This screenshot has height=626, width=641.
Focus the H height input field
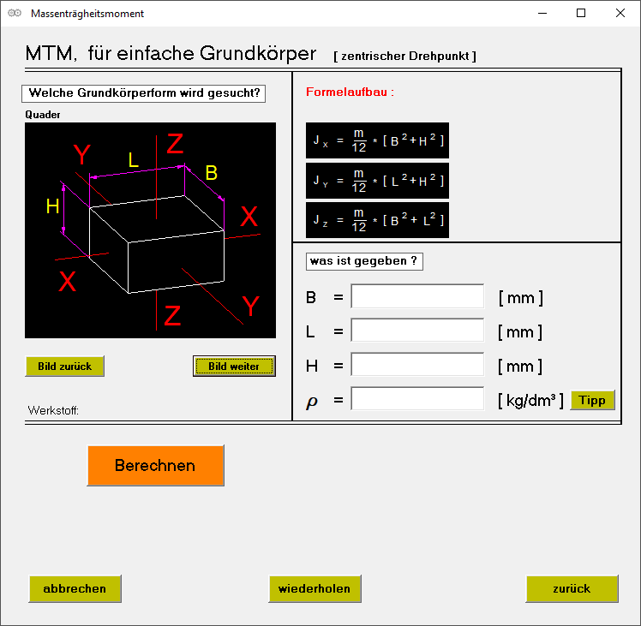417,366
